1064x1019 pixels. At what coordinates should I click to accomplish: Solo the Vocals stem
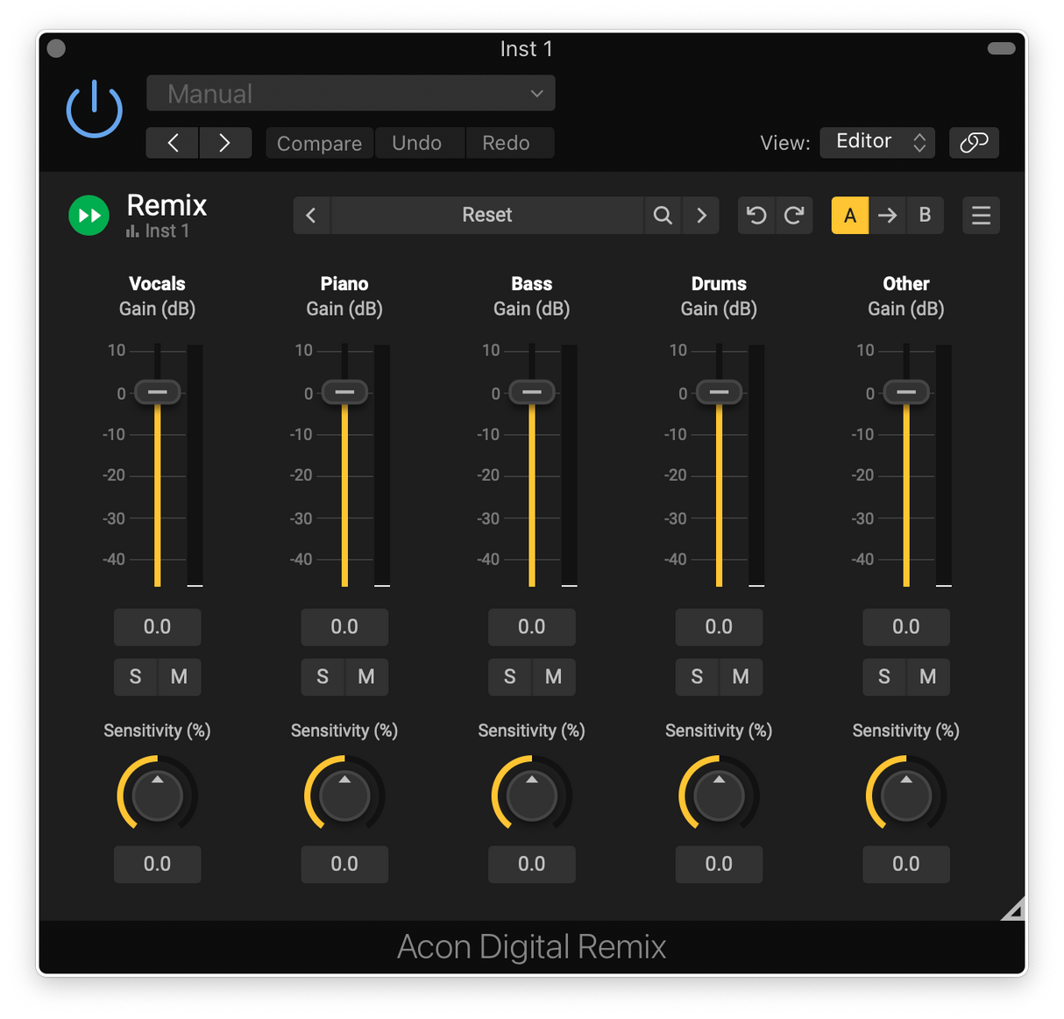click(136, 677)
